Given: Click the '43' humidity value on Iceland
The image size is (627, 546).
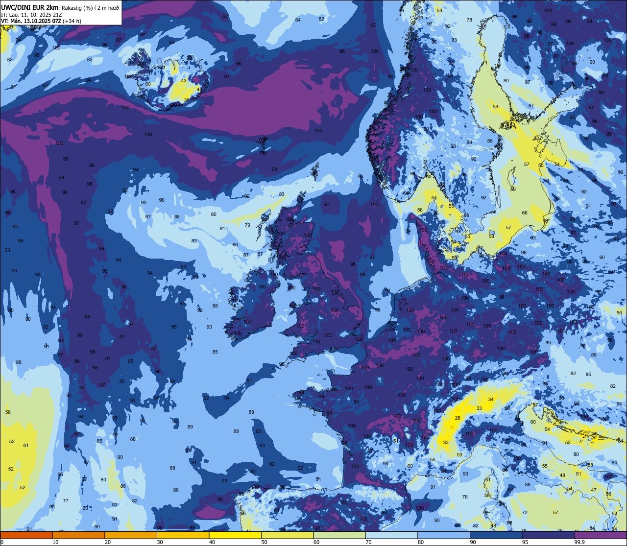Looking at the screenshot, I should click(x=184, y=81).
